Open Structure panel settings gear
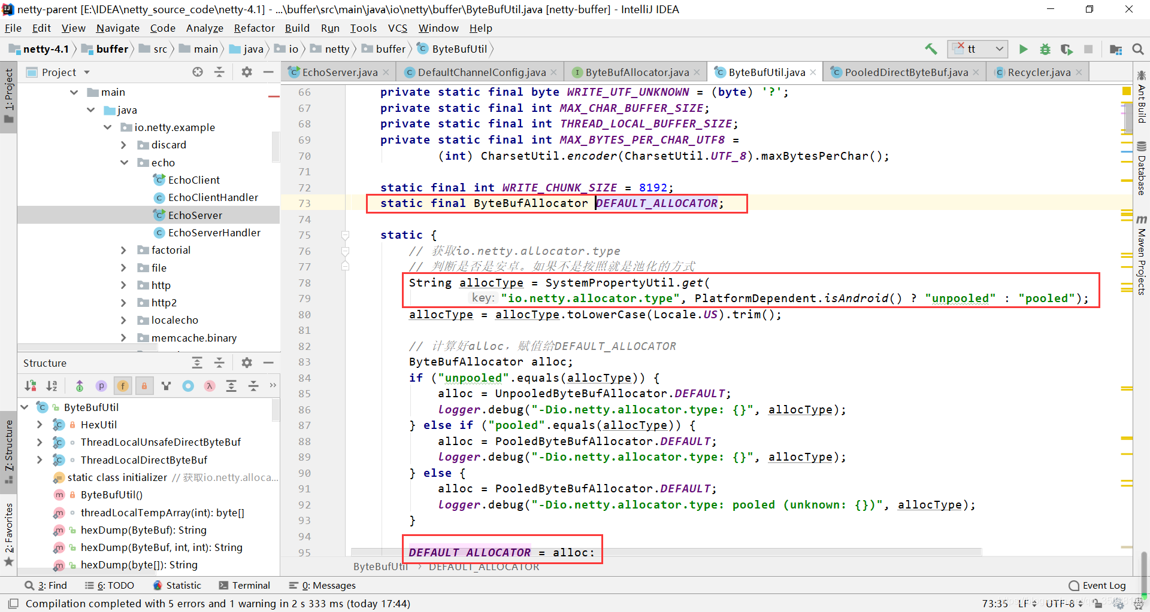This screenshot has height=612, width=1150. pyautogui.click(x=247, y=363)
